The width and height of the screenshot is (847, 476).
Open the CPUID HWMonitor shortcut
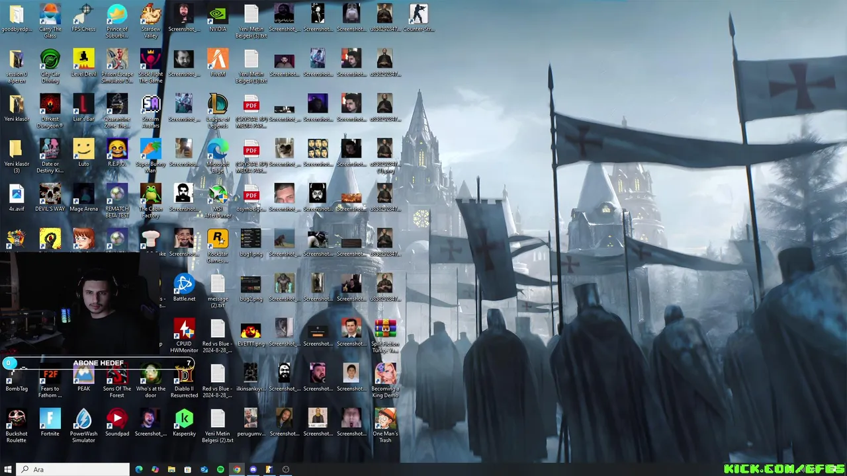(x=184, y=335)
